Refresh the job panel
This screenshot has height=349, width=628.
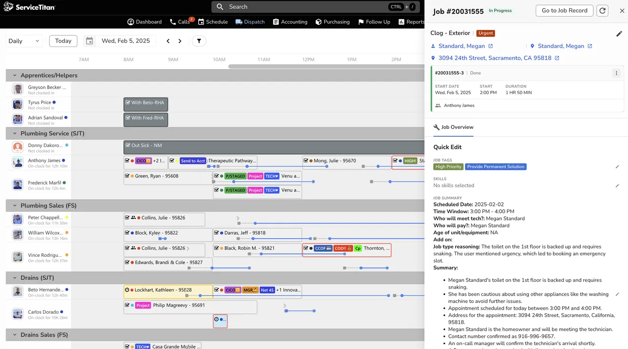click(602, 11)
